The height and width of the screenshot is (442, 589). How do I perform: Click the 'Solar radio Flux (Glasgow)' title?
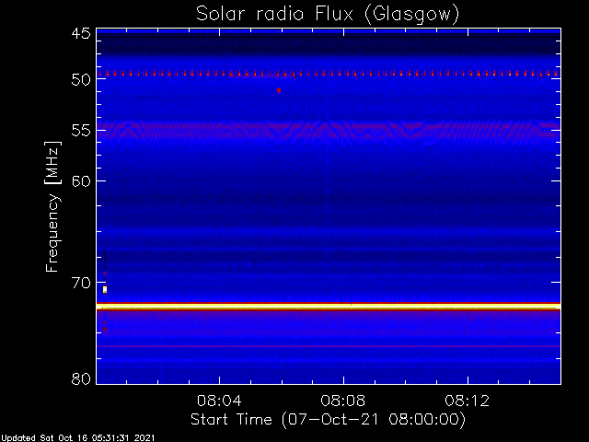click(328, 15)
